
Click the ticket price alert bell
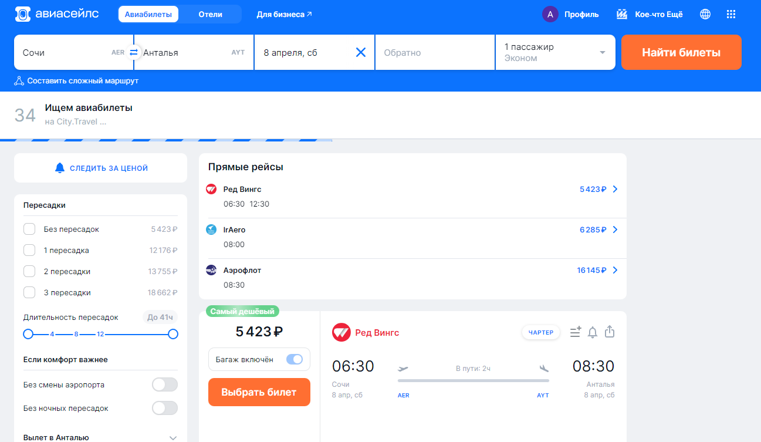pos(593,333)
